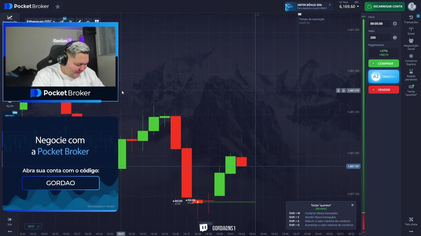Click the Valor 200 input field

[x=380, y=37]
